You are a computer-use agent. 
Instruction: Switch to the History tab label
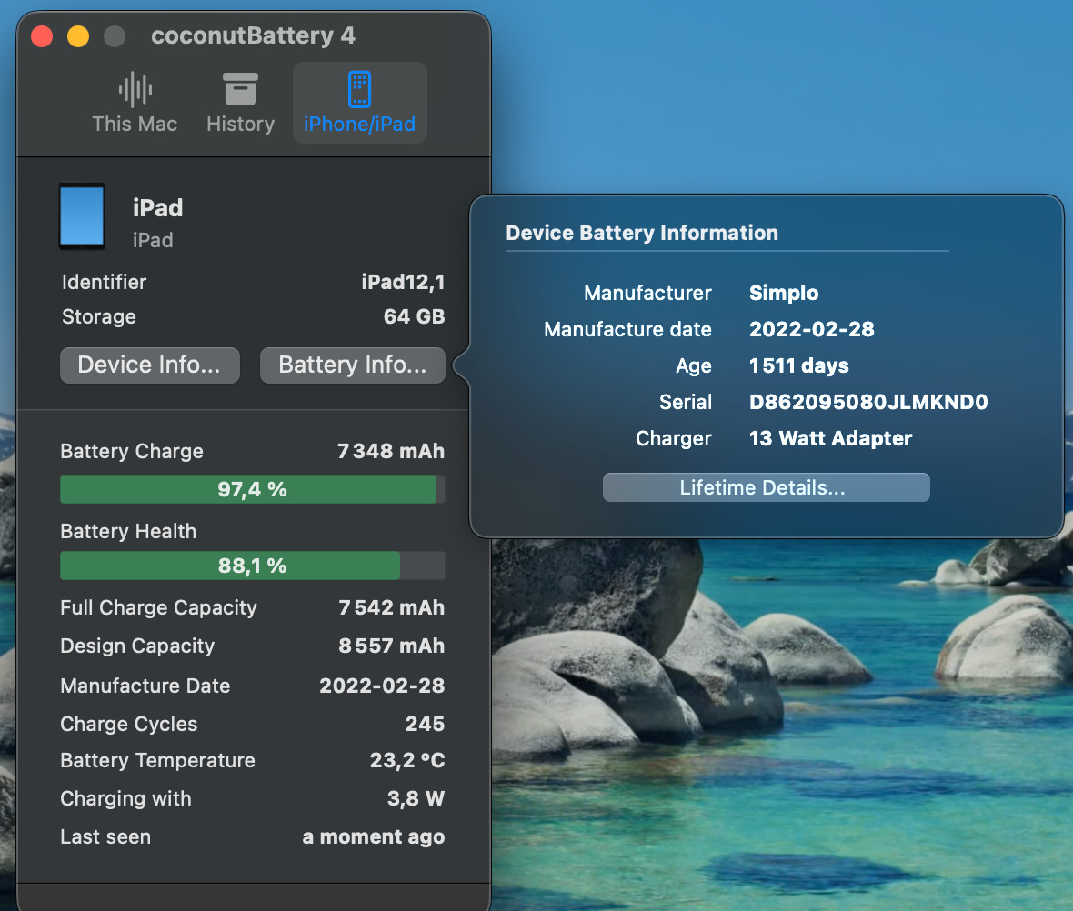240,124
